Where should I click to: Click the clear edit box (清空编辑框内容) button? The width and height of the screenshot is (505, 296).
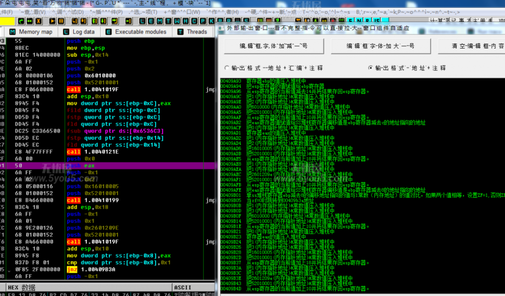[471, 46]
